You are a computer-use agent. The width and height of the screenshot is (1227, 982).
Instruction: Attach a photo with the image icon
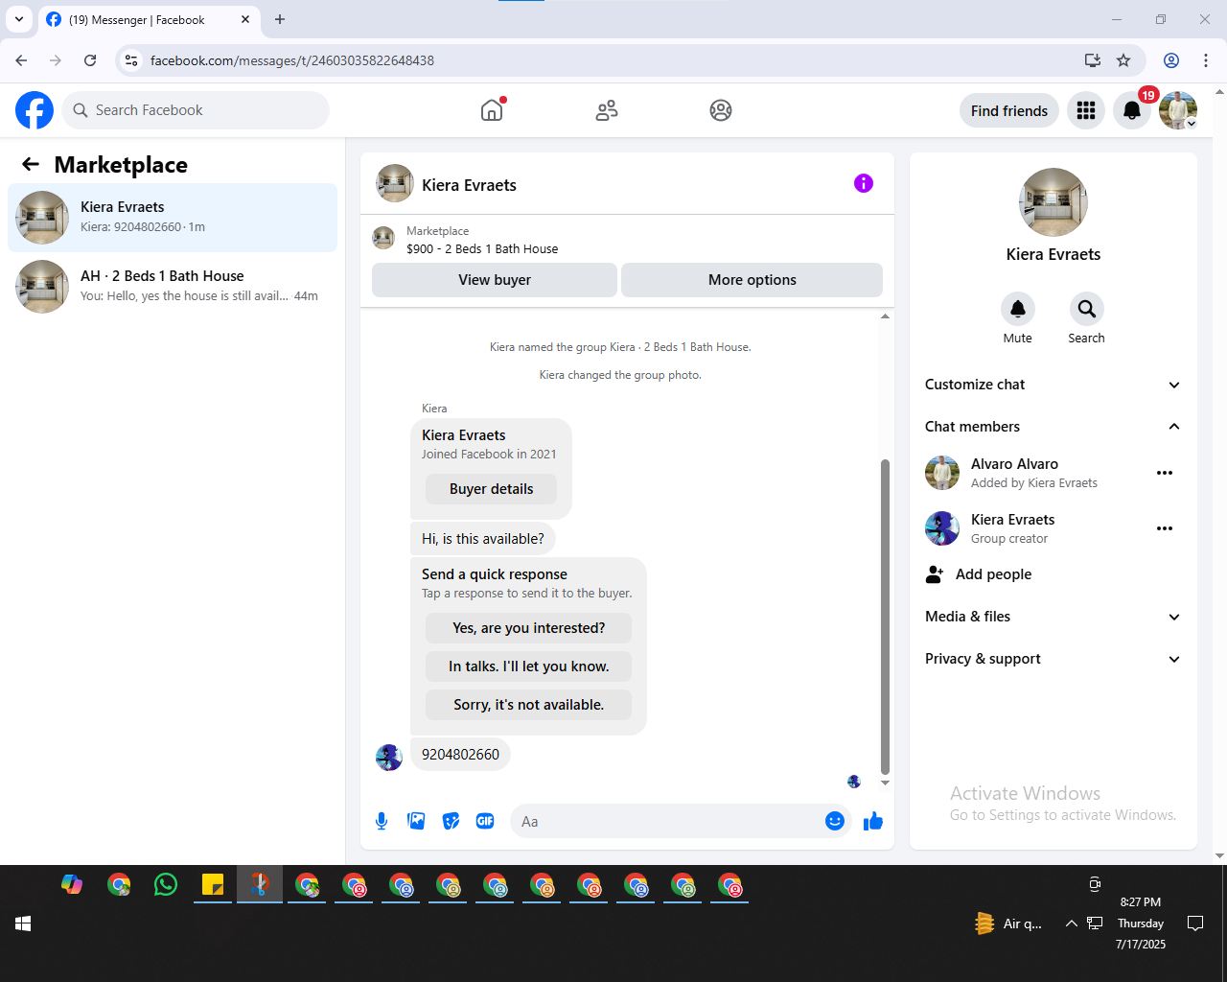coord(416,821)
